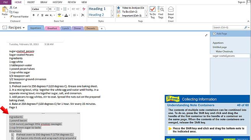Viewport: 251px width, 140px height.
Task: Open the bullet style dropdown arrow
Action: click(61, 9)
